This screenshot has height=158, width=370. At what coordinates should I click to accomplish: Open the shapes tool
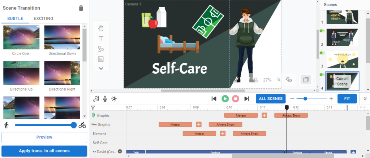pyautogui.click(x=101, y=49)
